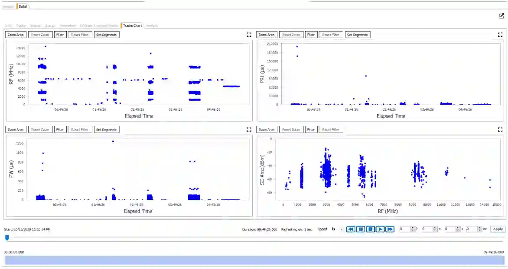Increment the hours spinner arrow
508x269 pixels.
pyautogui.click(x=413, y=228)
